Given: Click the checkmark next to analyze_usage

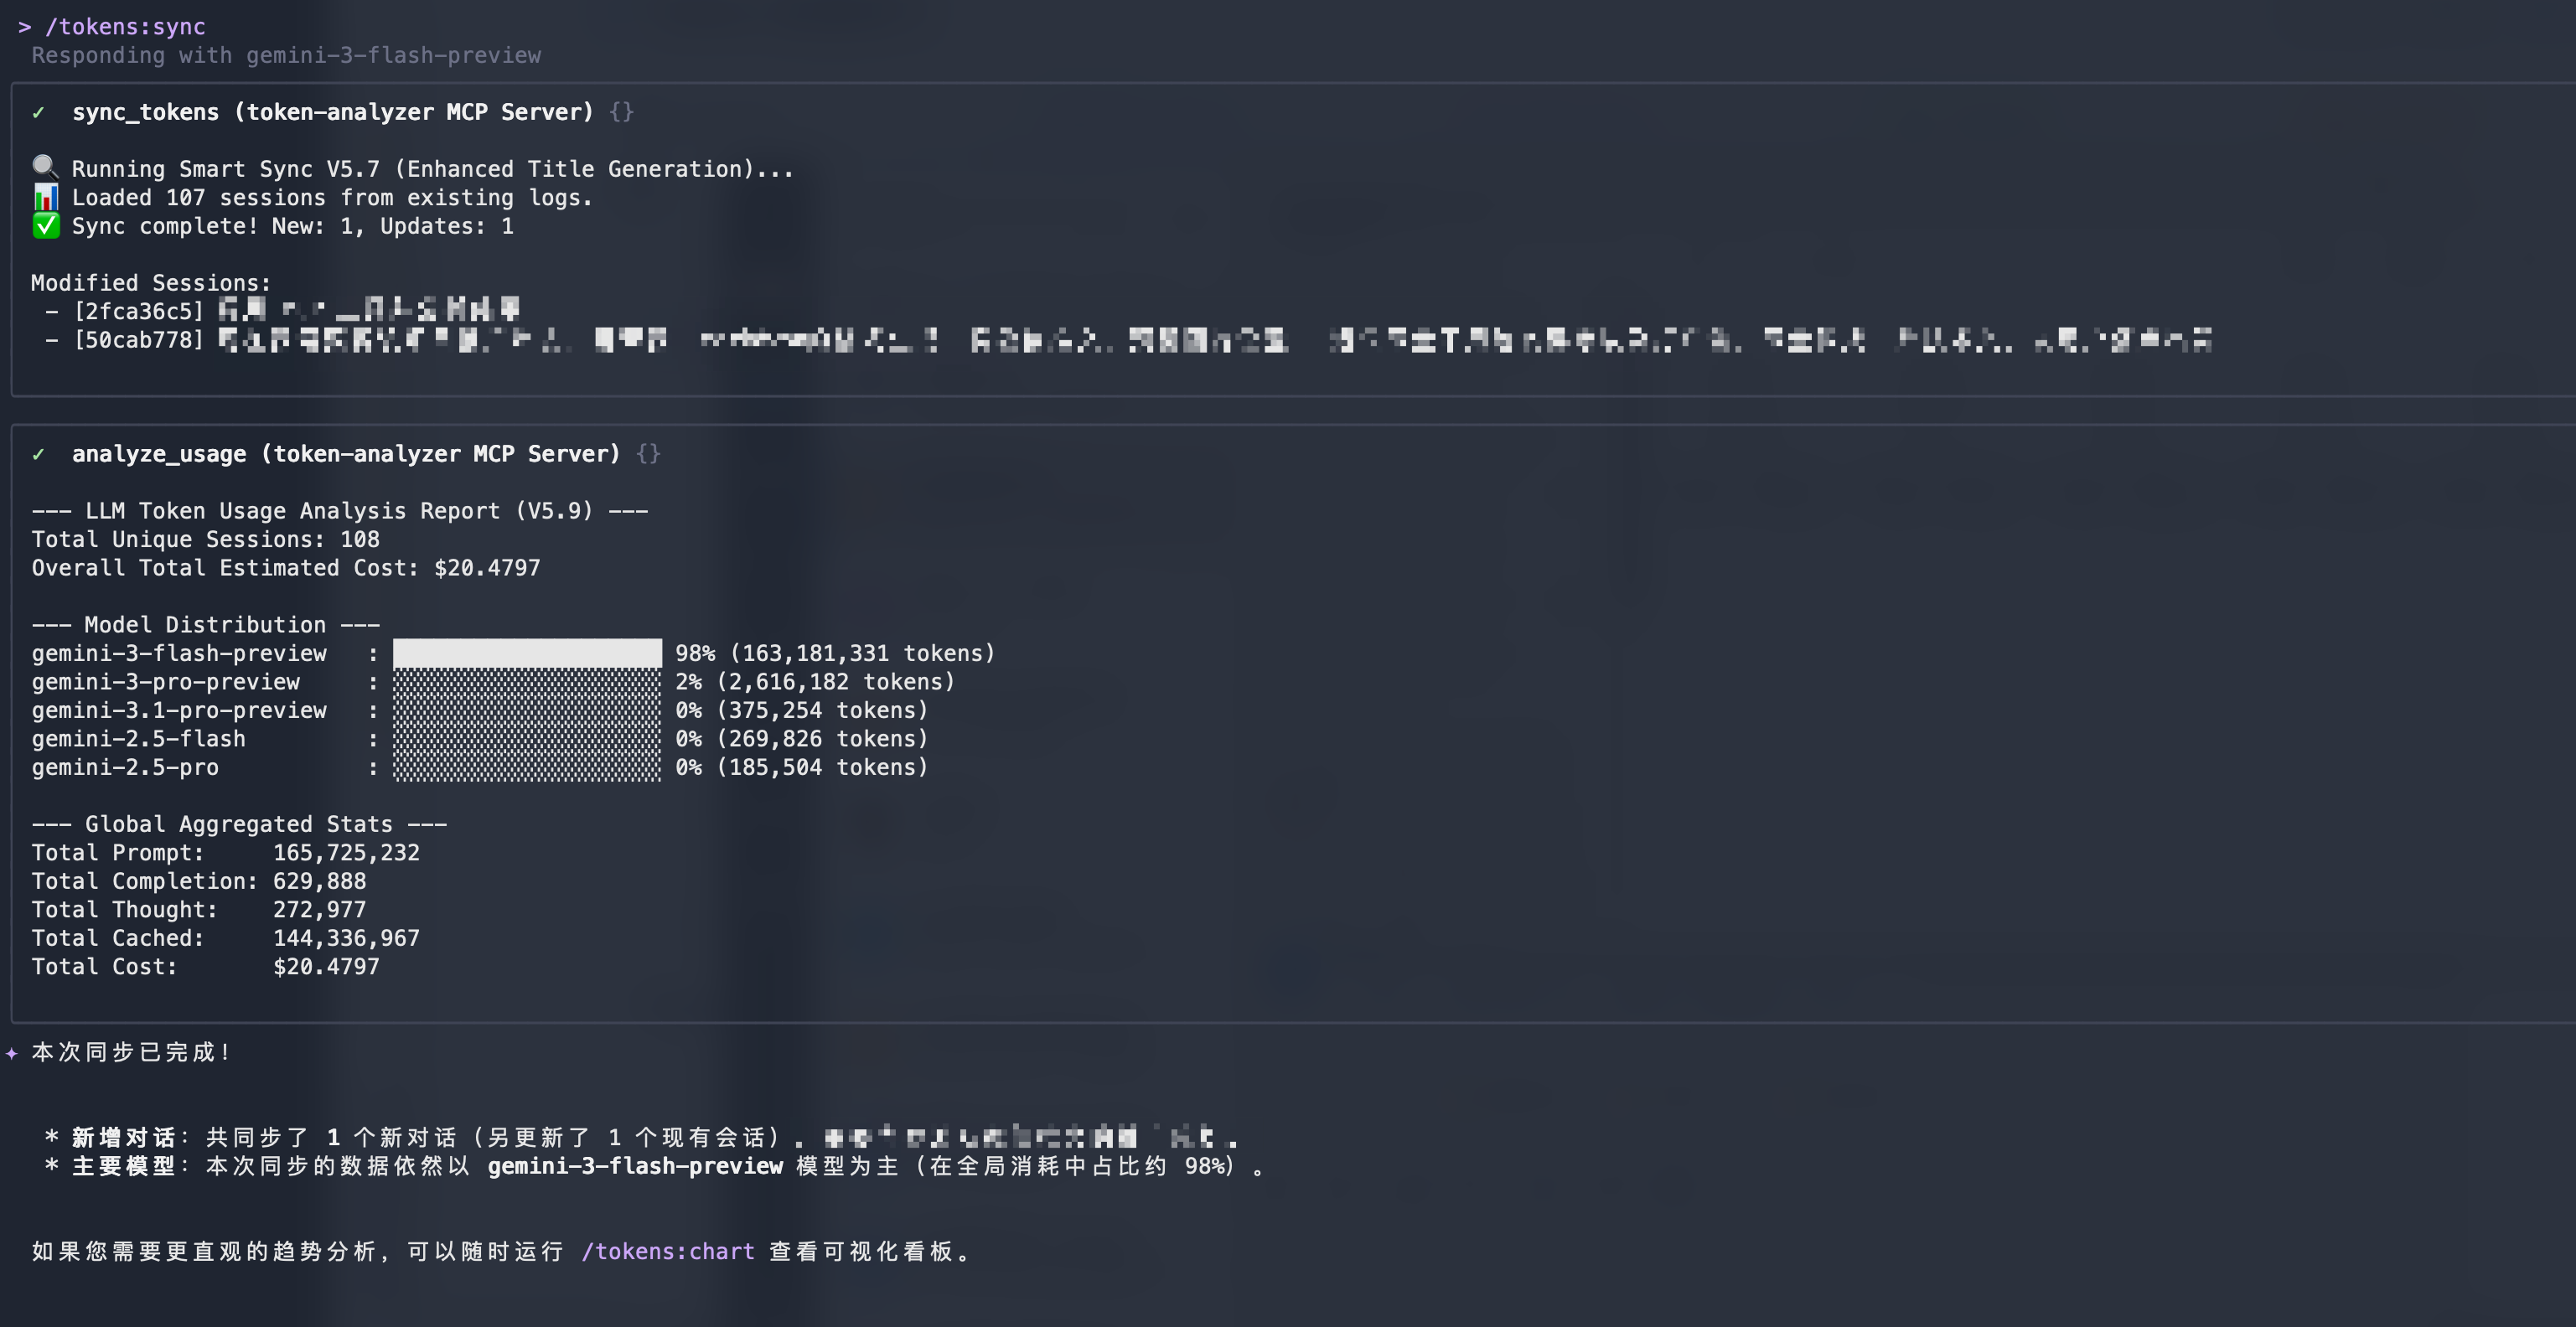Looking at the screenshot, I should (38, 454).
